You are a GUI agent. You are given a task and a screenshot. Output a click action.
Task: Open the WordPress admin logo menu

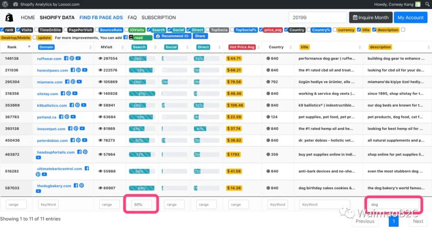click(x=5, y=4)
